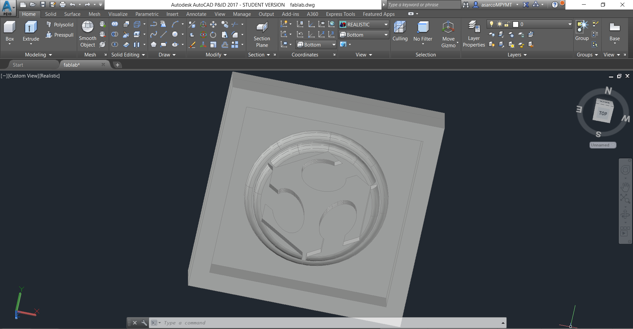
Task: Expand the Groups panel
Action: pos(587,55)
